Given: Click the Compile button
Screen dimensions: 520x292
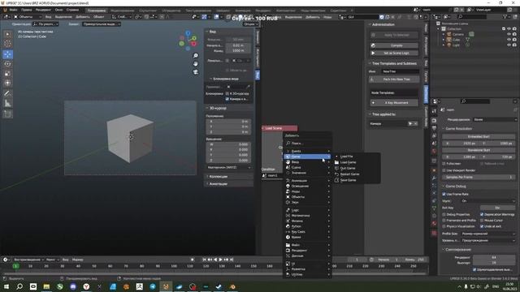Looking at the screenshot, I should pos(394,45).
